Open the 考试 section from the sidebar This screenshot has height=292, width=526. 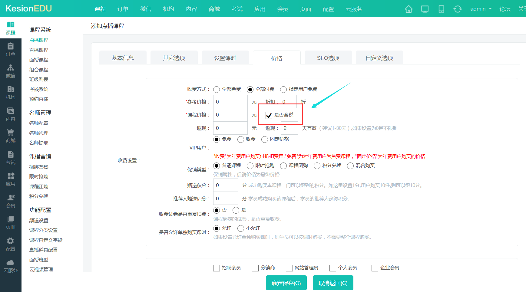(11, 157)
